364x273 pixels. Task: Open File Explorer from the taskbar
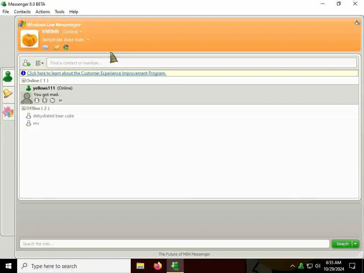coord(140,266)
